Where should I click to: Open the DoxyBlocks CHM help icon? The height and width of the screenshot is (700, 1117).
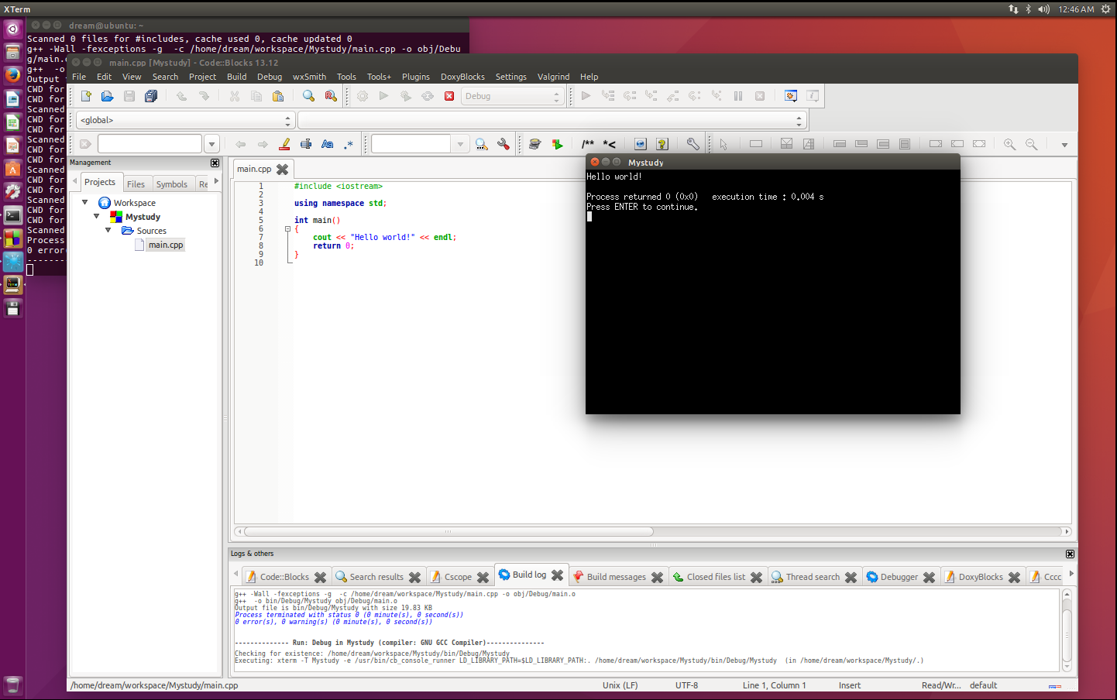point(662,144)
